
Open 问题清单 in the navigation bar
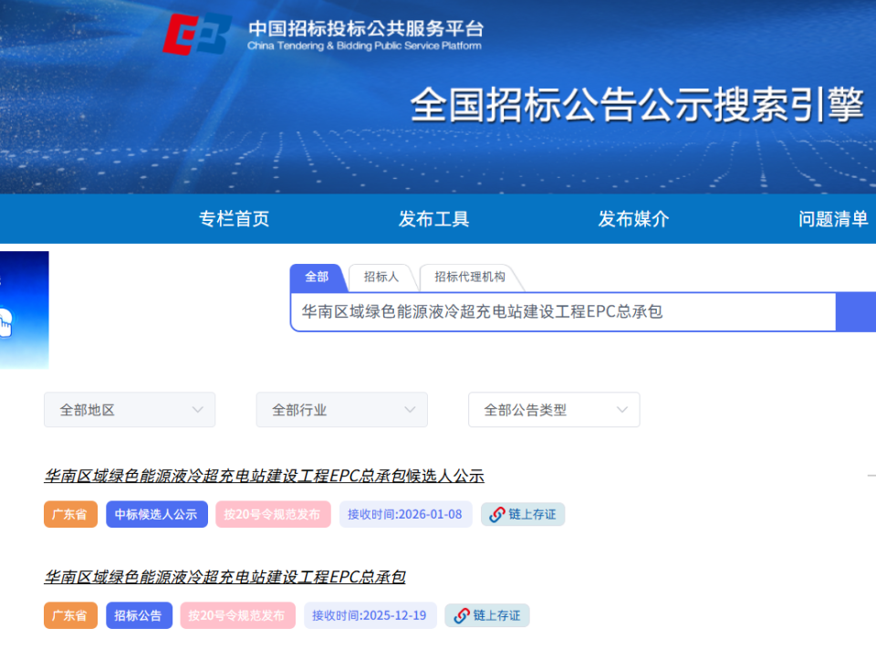point(833,218)
